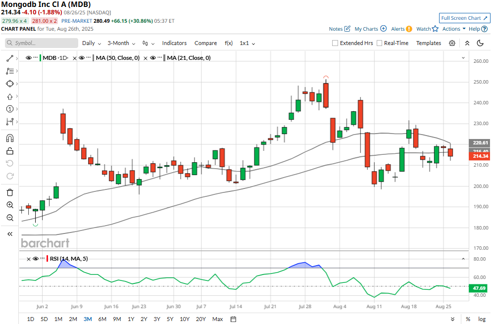Open RSI study more options dots
The image size is (494, 324).
pos(43,259)
